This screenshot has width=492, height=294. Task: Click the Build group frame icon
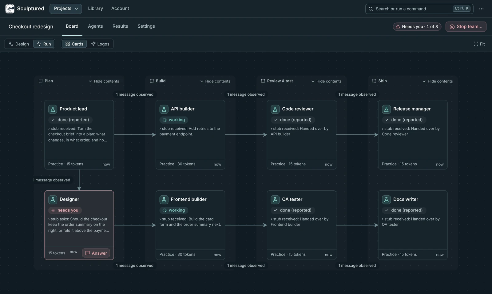(x=152, y=81)
